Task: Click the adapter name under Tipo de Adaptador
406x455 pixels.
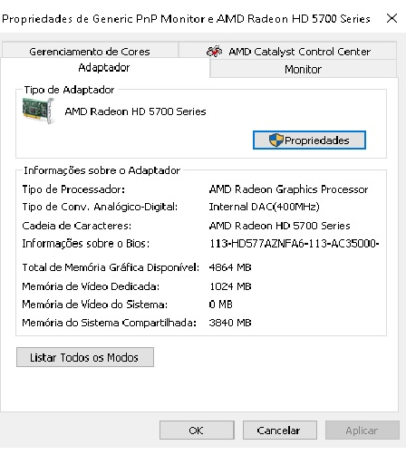Action: [x=135, y=111]
